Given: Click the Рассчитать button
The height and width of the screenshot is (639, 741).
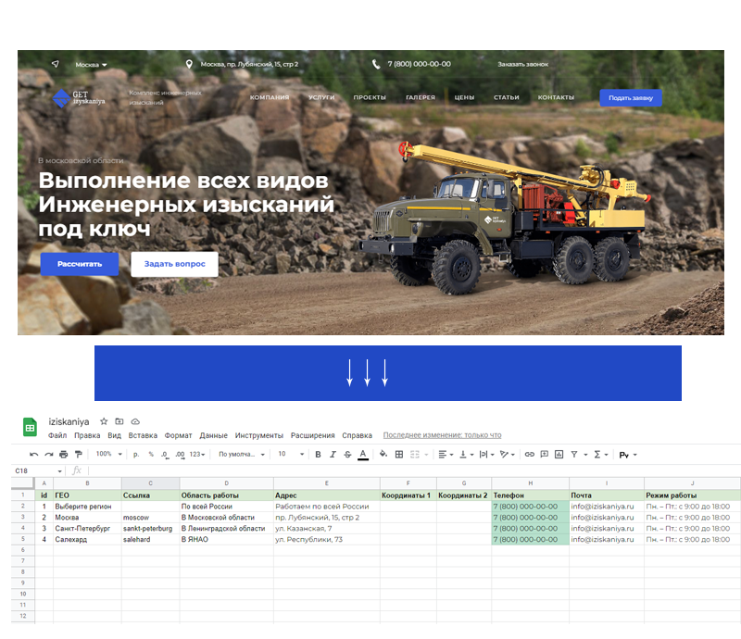Looking at the screenshot, I should tap(79, 264).
